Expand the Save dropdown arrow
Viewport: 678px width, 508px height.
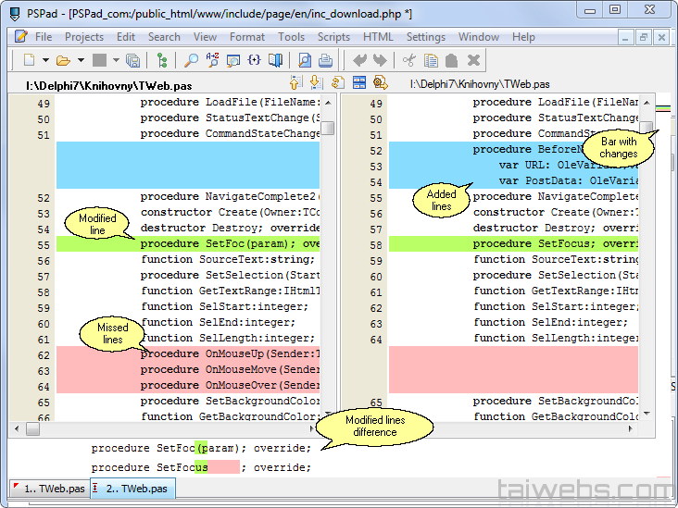point(115,61)
